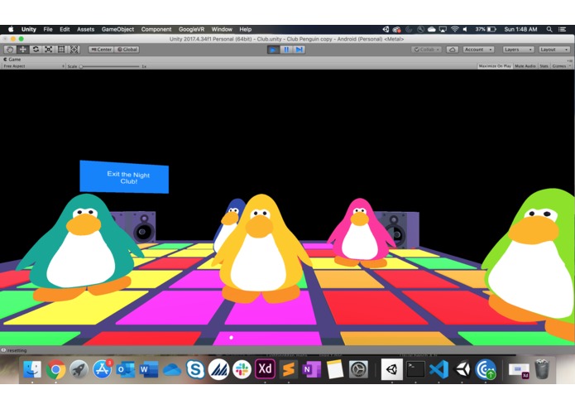Open Spotlight search
This screenshot has width=575, height=409.
pyautogui.click(x=549, y=29)
